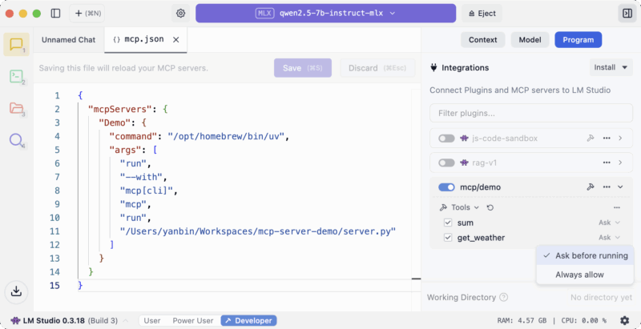Disable the mcp/demo integration toggle
This screenshot has width=641, height=329.
coord(446,187)
